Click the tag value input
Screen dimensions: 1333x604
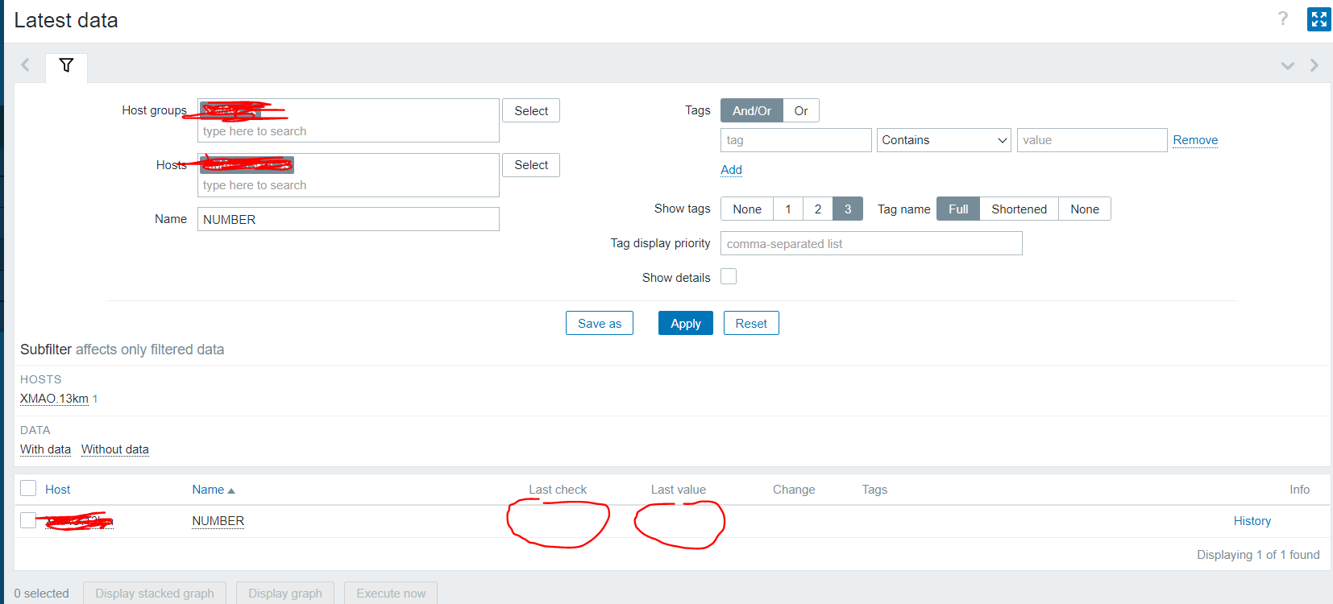(x=1092, y=140)
